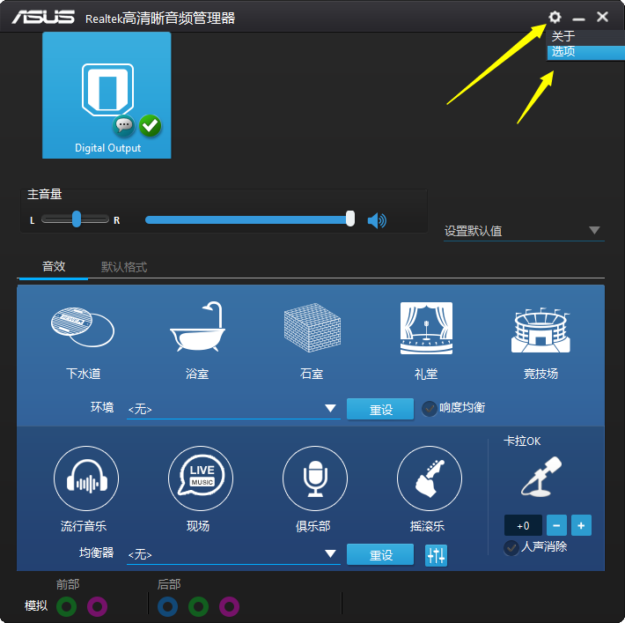
Task: Click the karaoke microphone icon
Action: (x=540, y=477)
